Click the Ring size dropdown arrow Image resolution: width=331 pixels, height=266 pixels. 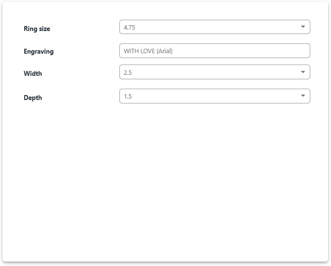tap(303, 27)
